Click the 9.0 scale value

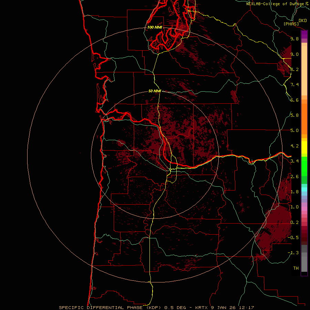(294, 54)
